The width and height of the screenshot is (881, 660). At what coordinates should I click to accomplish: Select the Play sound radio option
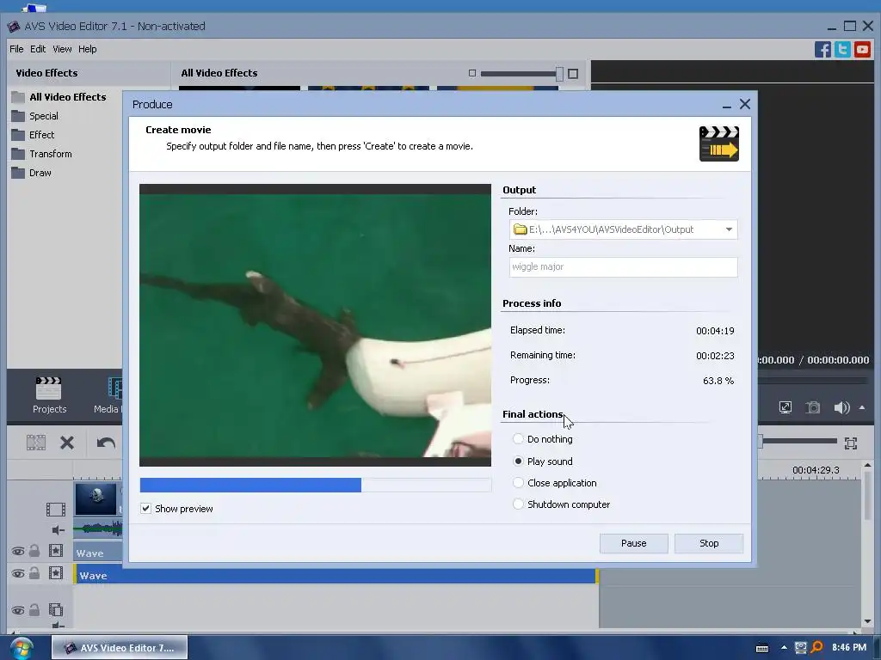518,461
